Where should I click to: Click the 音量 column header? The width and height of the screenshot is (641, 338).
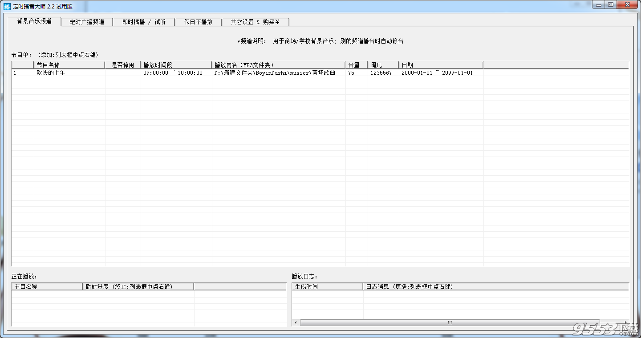pos(357,65)
